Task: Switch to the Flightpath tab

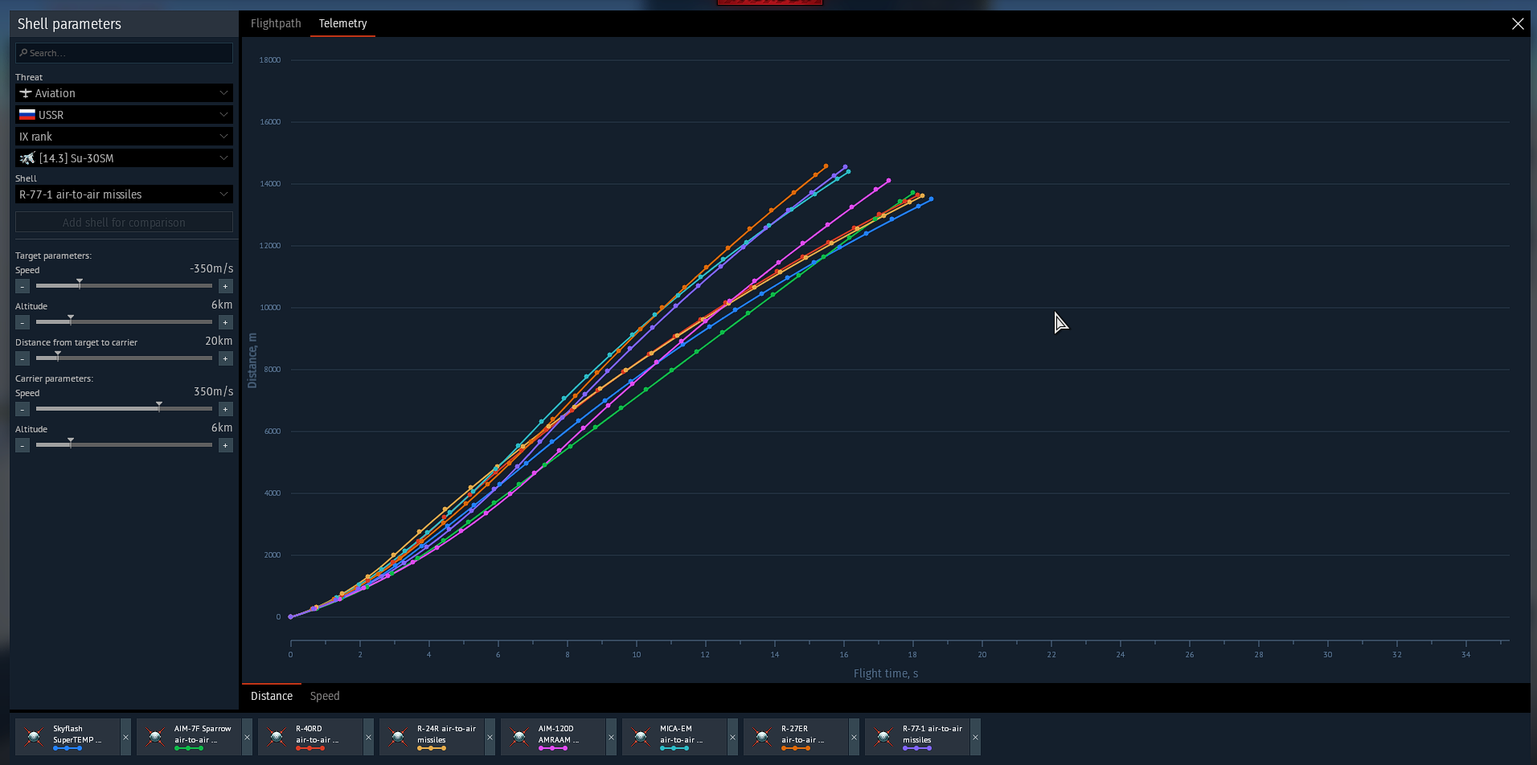Action: point(276,23)
